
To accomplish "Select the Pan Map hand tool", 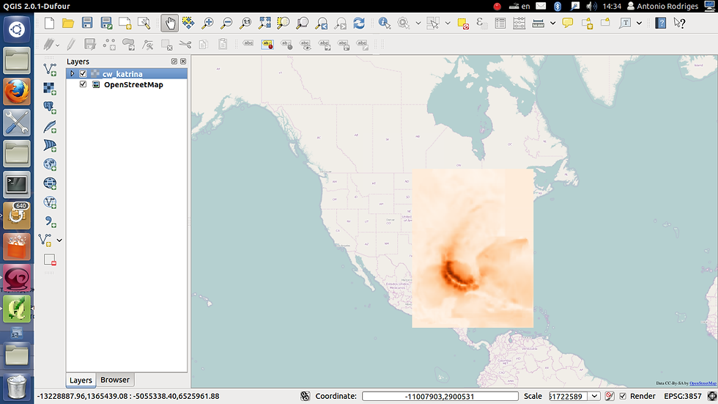I will [169, 23].
